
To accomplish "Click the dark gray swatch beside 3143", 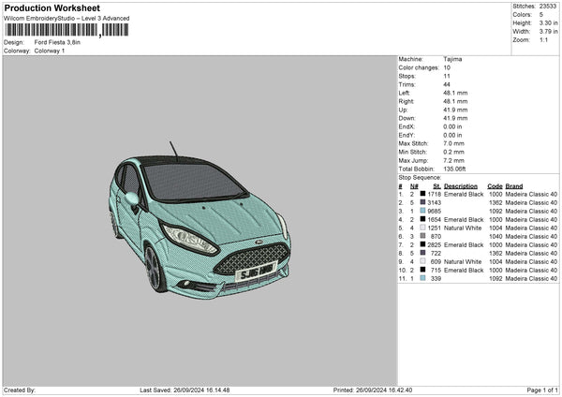I will click(x=423, y=202).
